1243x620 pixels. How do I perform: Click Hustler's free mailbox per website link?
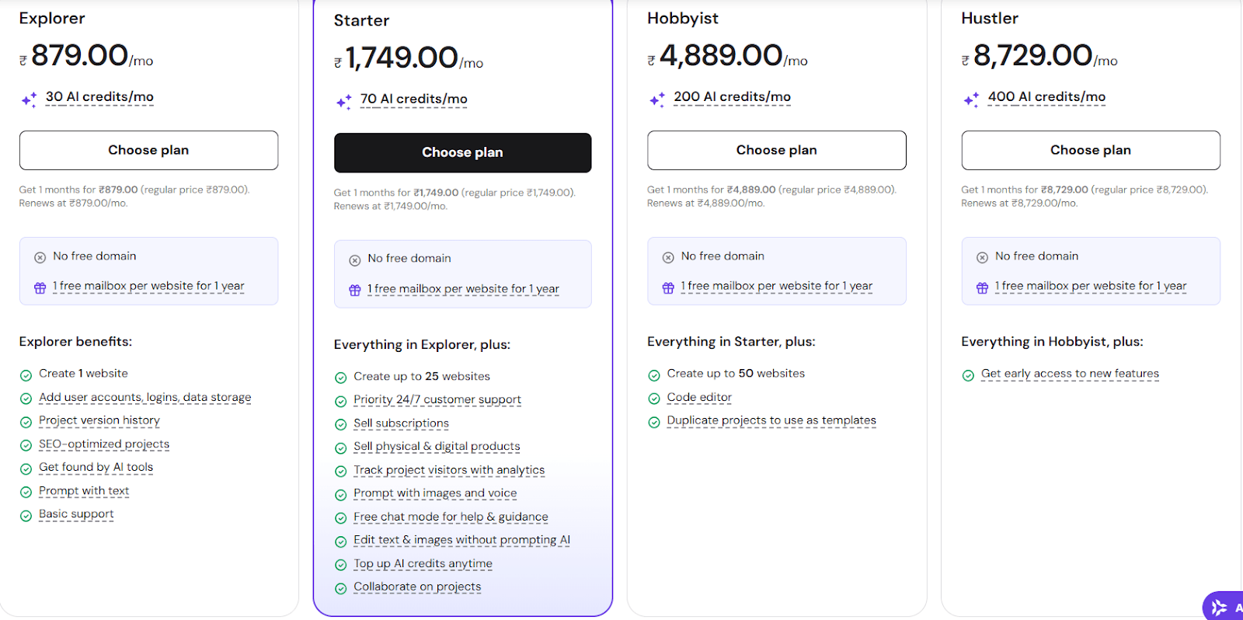pos(1091,286)
